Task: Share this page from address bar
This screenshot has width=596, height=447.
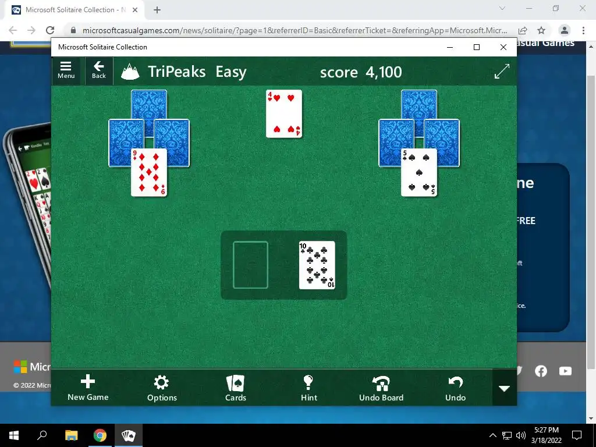Action: (523, 30)
